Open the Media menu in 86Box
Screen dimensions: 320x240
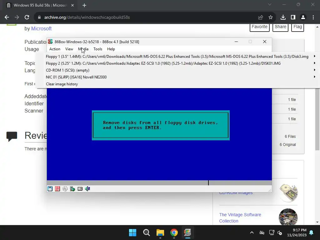click(x=83, y=49)
